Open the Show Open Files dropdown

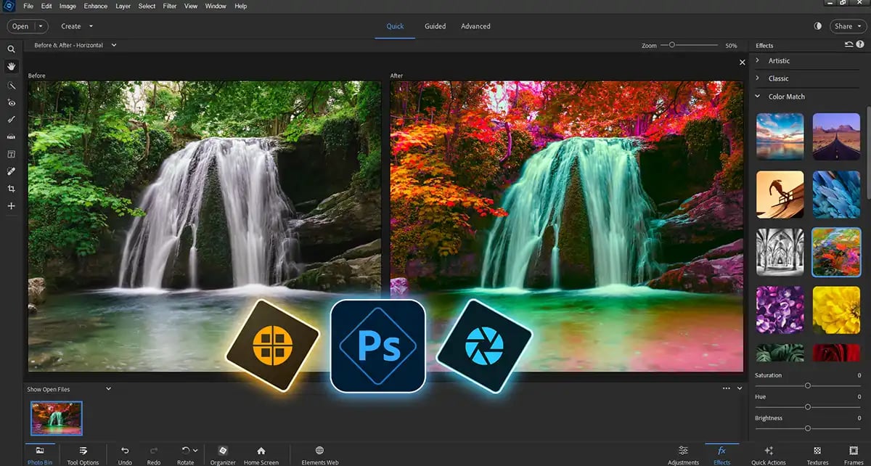click(x=70, y=389)
